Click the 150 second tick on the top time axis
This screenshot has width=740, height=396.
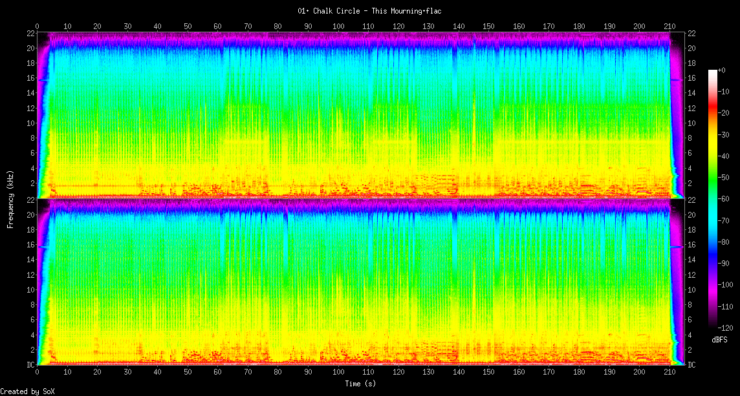488,26
